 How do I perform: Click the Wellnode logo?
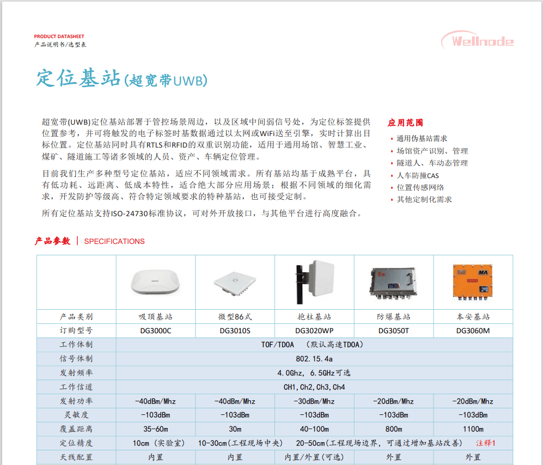click(x=477, y=40)
